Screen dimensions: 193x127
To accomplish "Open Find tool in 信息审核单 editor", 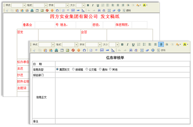I will 131,50.
